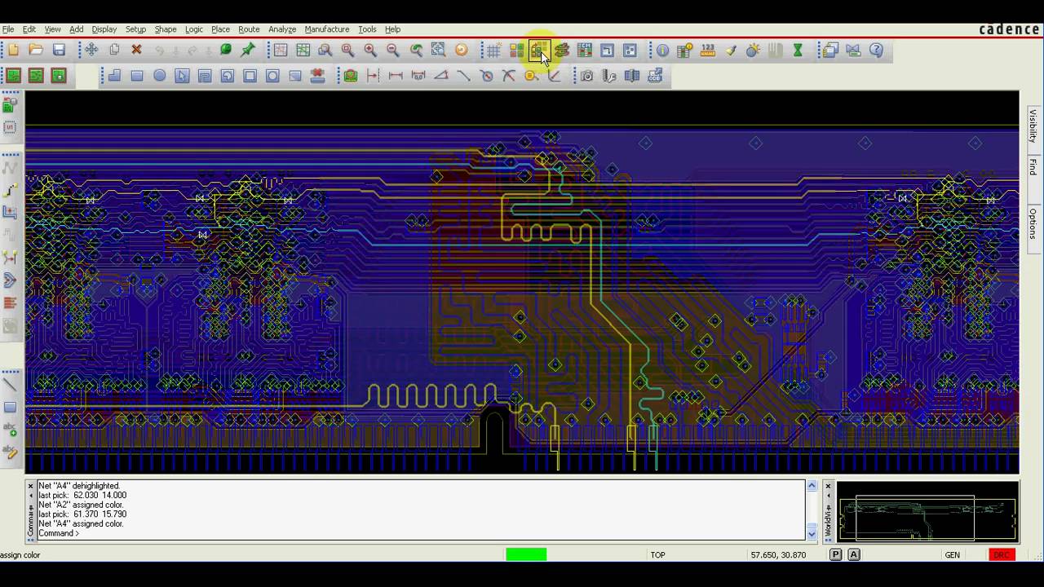Select the Move tool
1044x587 pixels.
pyautogui.click(x=91, y=51)
